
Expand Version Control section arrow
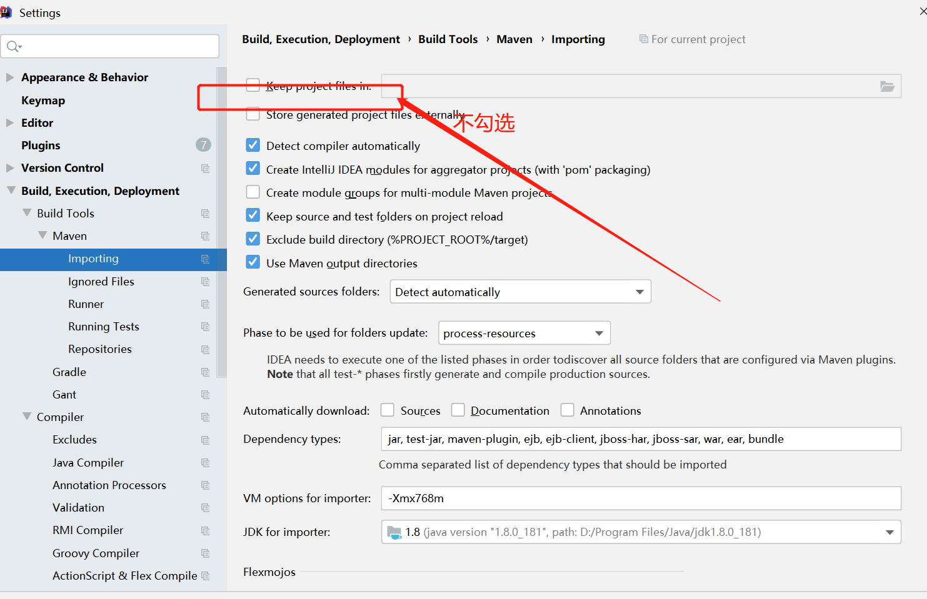pyautogui.click(x=10, y=168)
